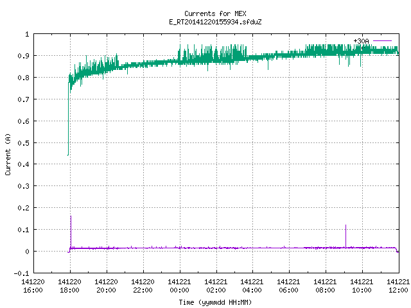Click the '0.1' y-axis tick label
This screenshot has width=411, height=308.
(x=23, y=230)
